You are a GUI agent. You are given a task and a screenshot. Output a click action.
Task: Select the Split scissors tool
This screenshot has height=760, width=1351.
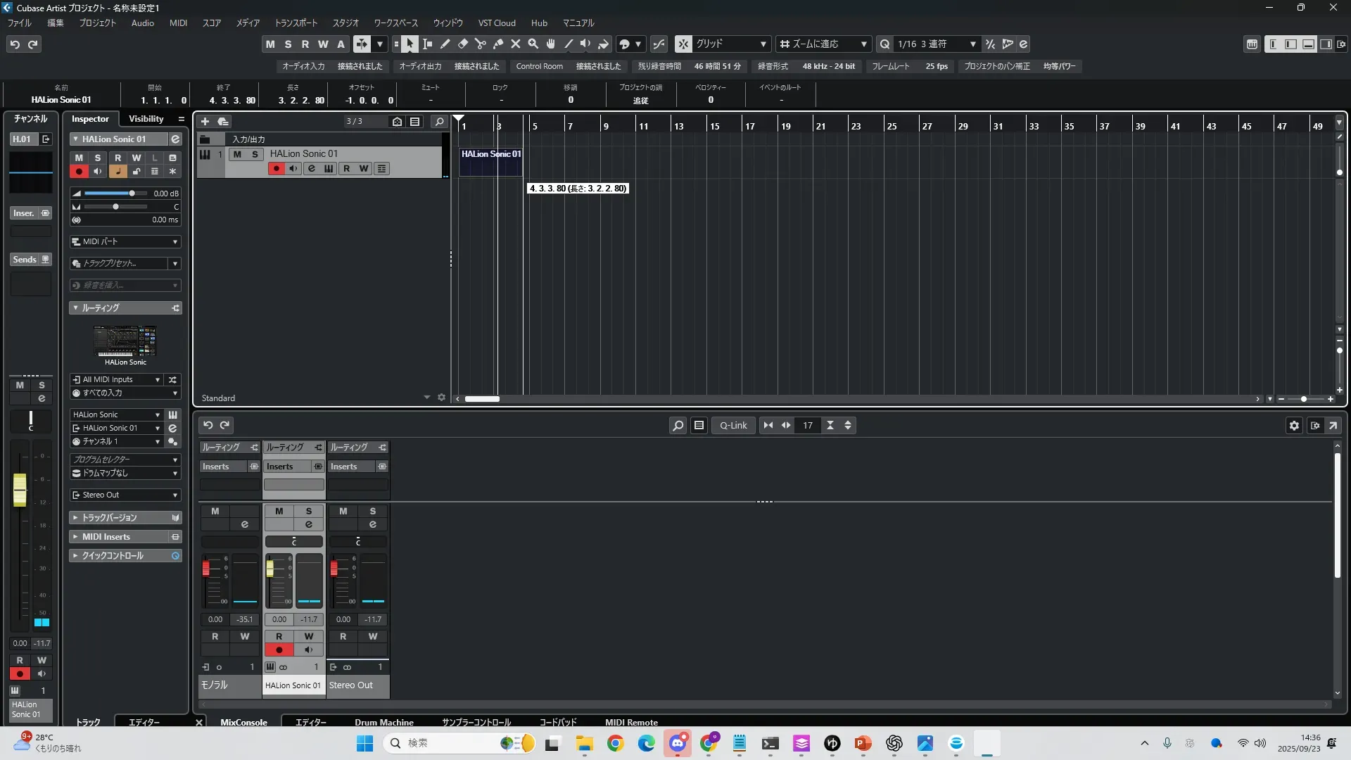pyautogui.click(x=481, y=44)
